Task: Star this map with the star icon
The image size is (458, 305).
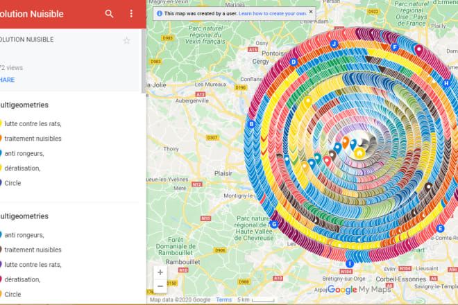Action: [x=126, y=40]
